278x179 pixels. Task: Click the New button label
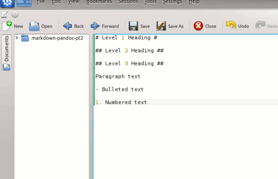click(x=18, y=26)
